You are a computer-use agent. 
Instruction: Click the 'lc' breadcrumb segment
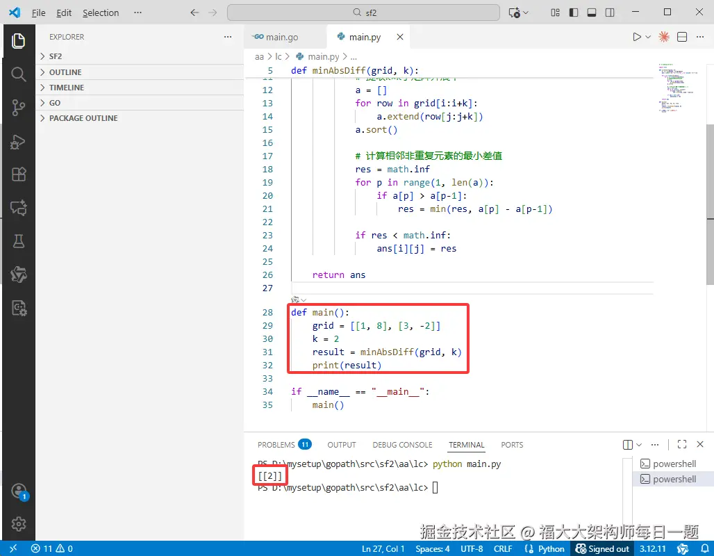tap(279, 56)
